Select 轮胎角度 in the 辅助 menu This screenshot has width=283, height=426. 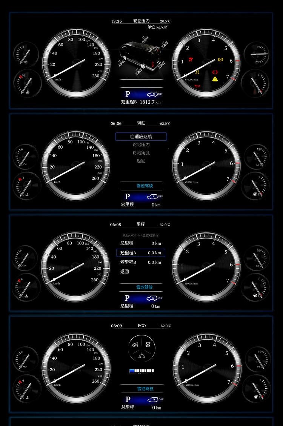(x=141, y=153)
